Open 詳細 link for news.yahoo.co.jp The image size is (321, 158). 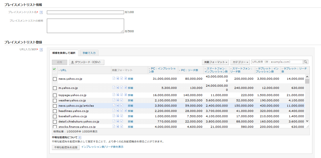[131, 79]
